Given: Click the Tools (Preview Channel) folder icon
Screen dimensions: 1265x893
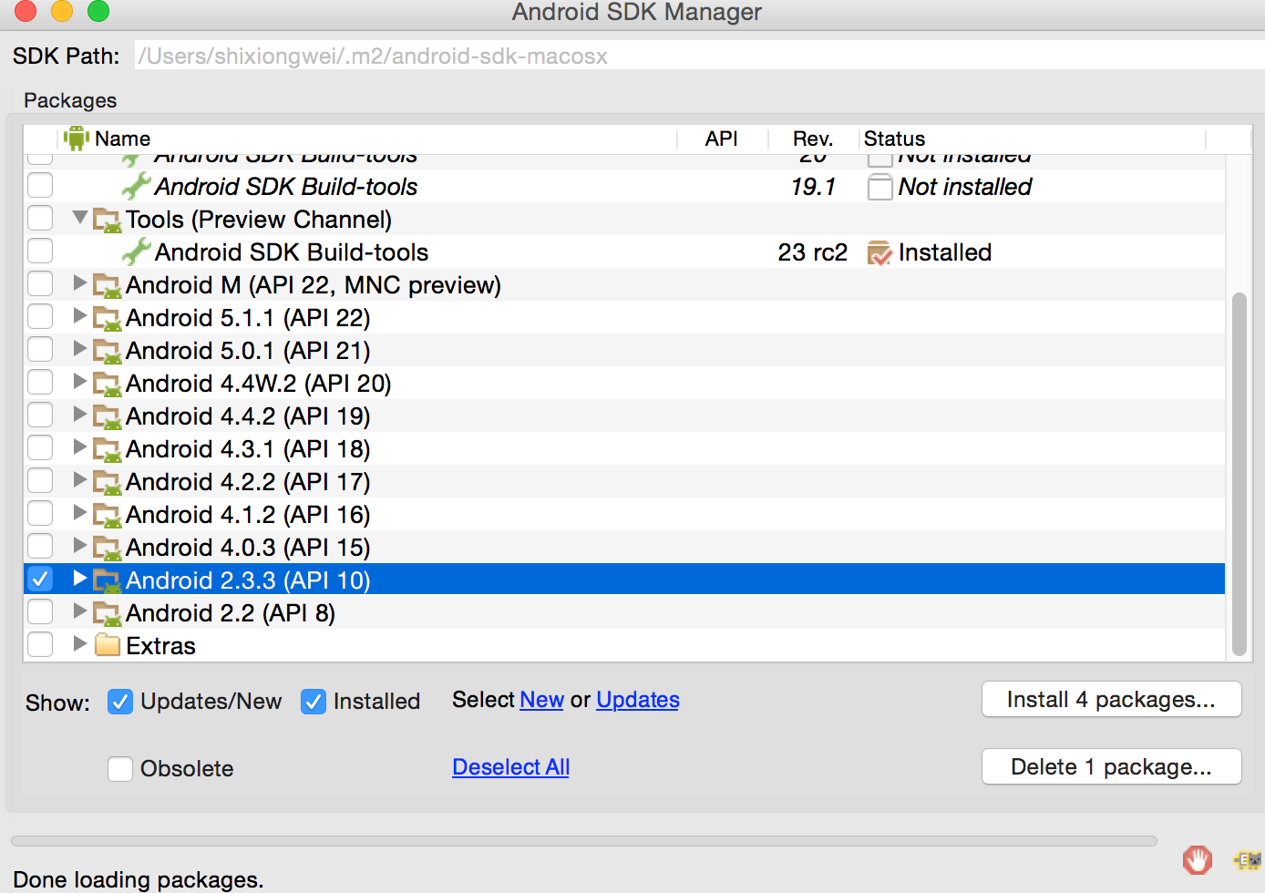Looking at the screenshot, I should 108,220.
